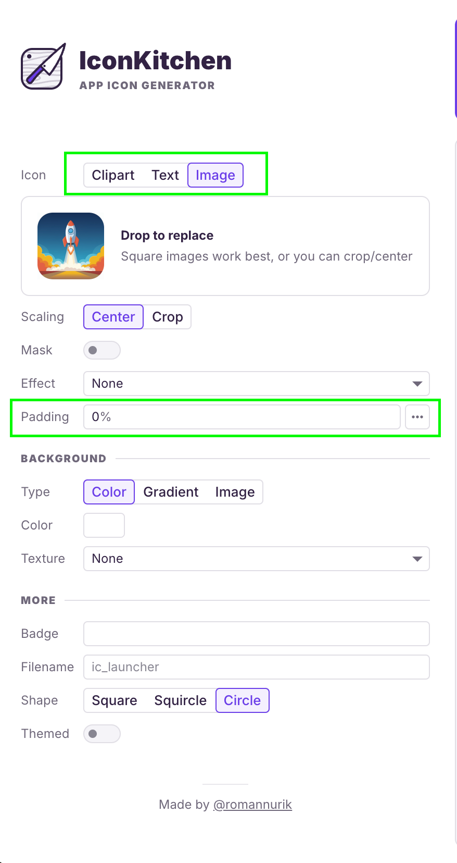Set image Scaling to Crop
This screenshot has width=457, height=863.
[167, 316]
